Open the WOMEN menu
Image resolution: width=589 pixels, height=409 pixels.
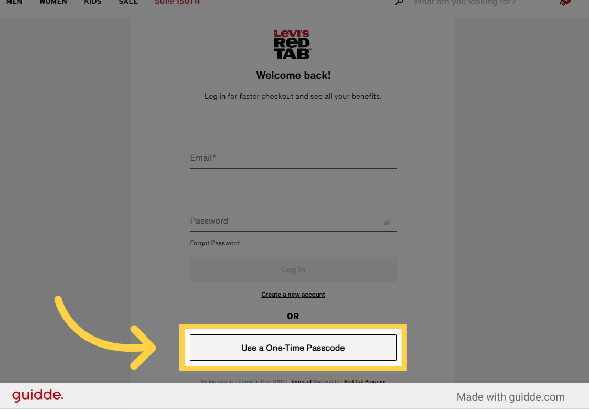coord(53,2)
